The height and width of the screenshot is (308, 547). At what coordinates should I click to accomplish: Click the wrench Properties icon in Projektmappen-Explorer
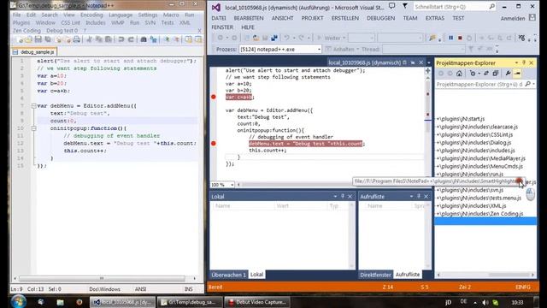[508, 74]
